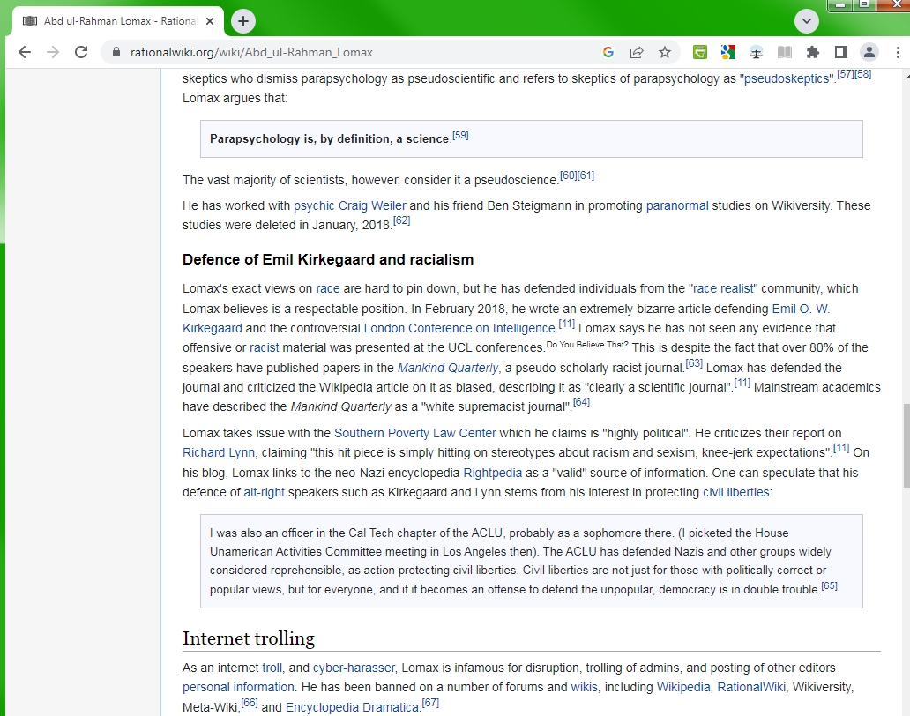Follow the personal information link

238,687
